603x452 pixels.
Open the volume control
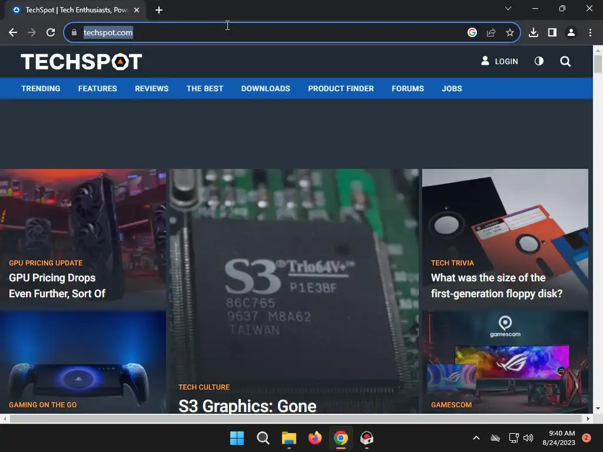coord(528,438)
